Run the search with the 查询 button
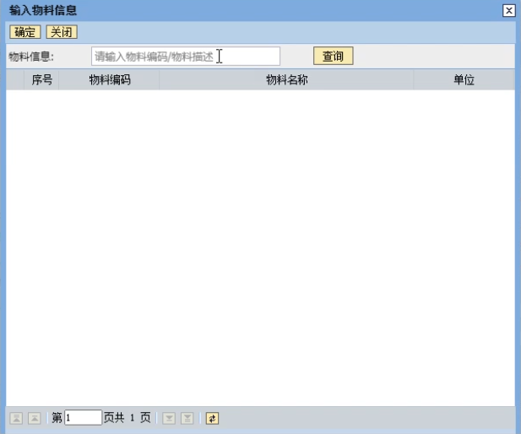This screenshot has width=521, height=434. tap(333, 57)
